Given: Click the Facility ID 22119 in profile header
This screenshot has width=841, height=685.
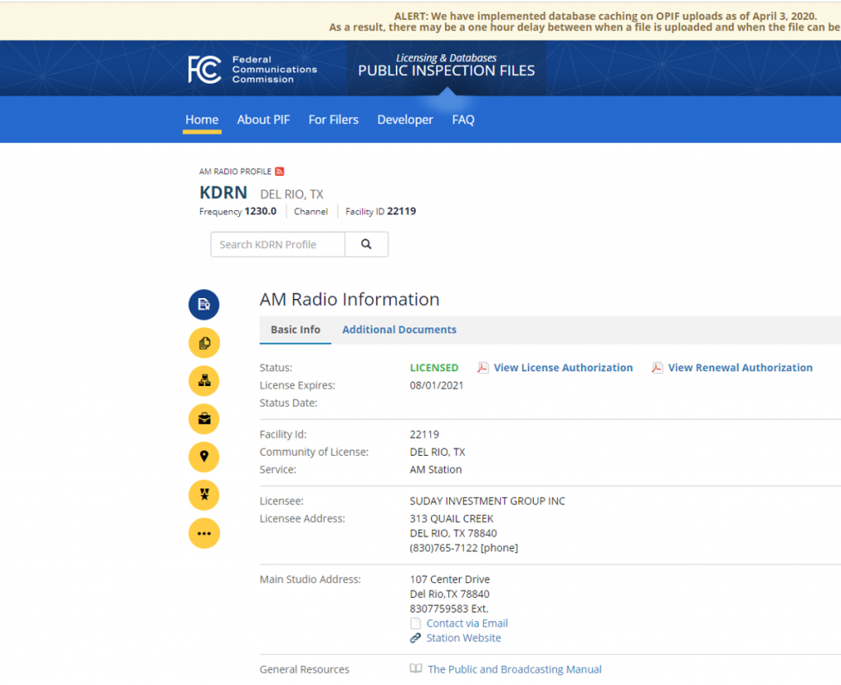Looking at the screenshot, I should pyautogui.click(x=380, y=211).
